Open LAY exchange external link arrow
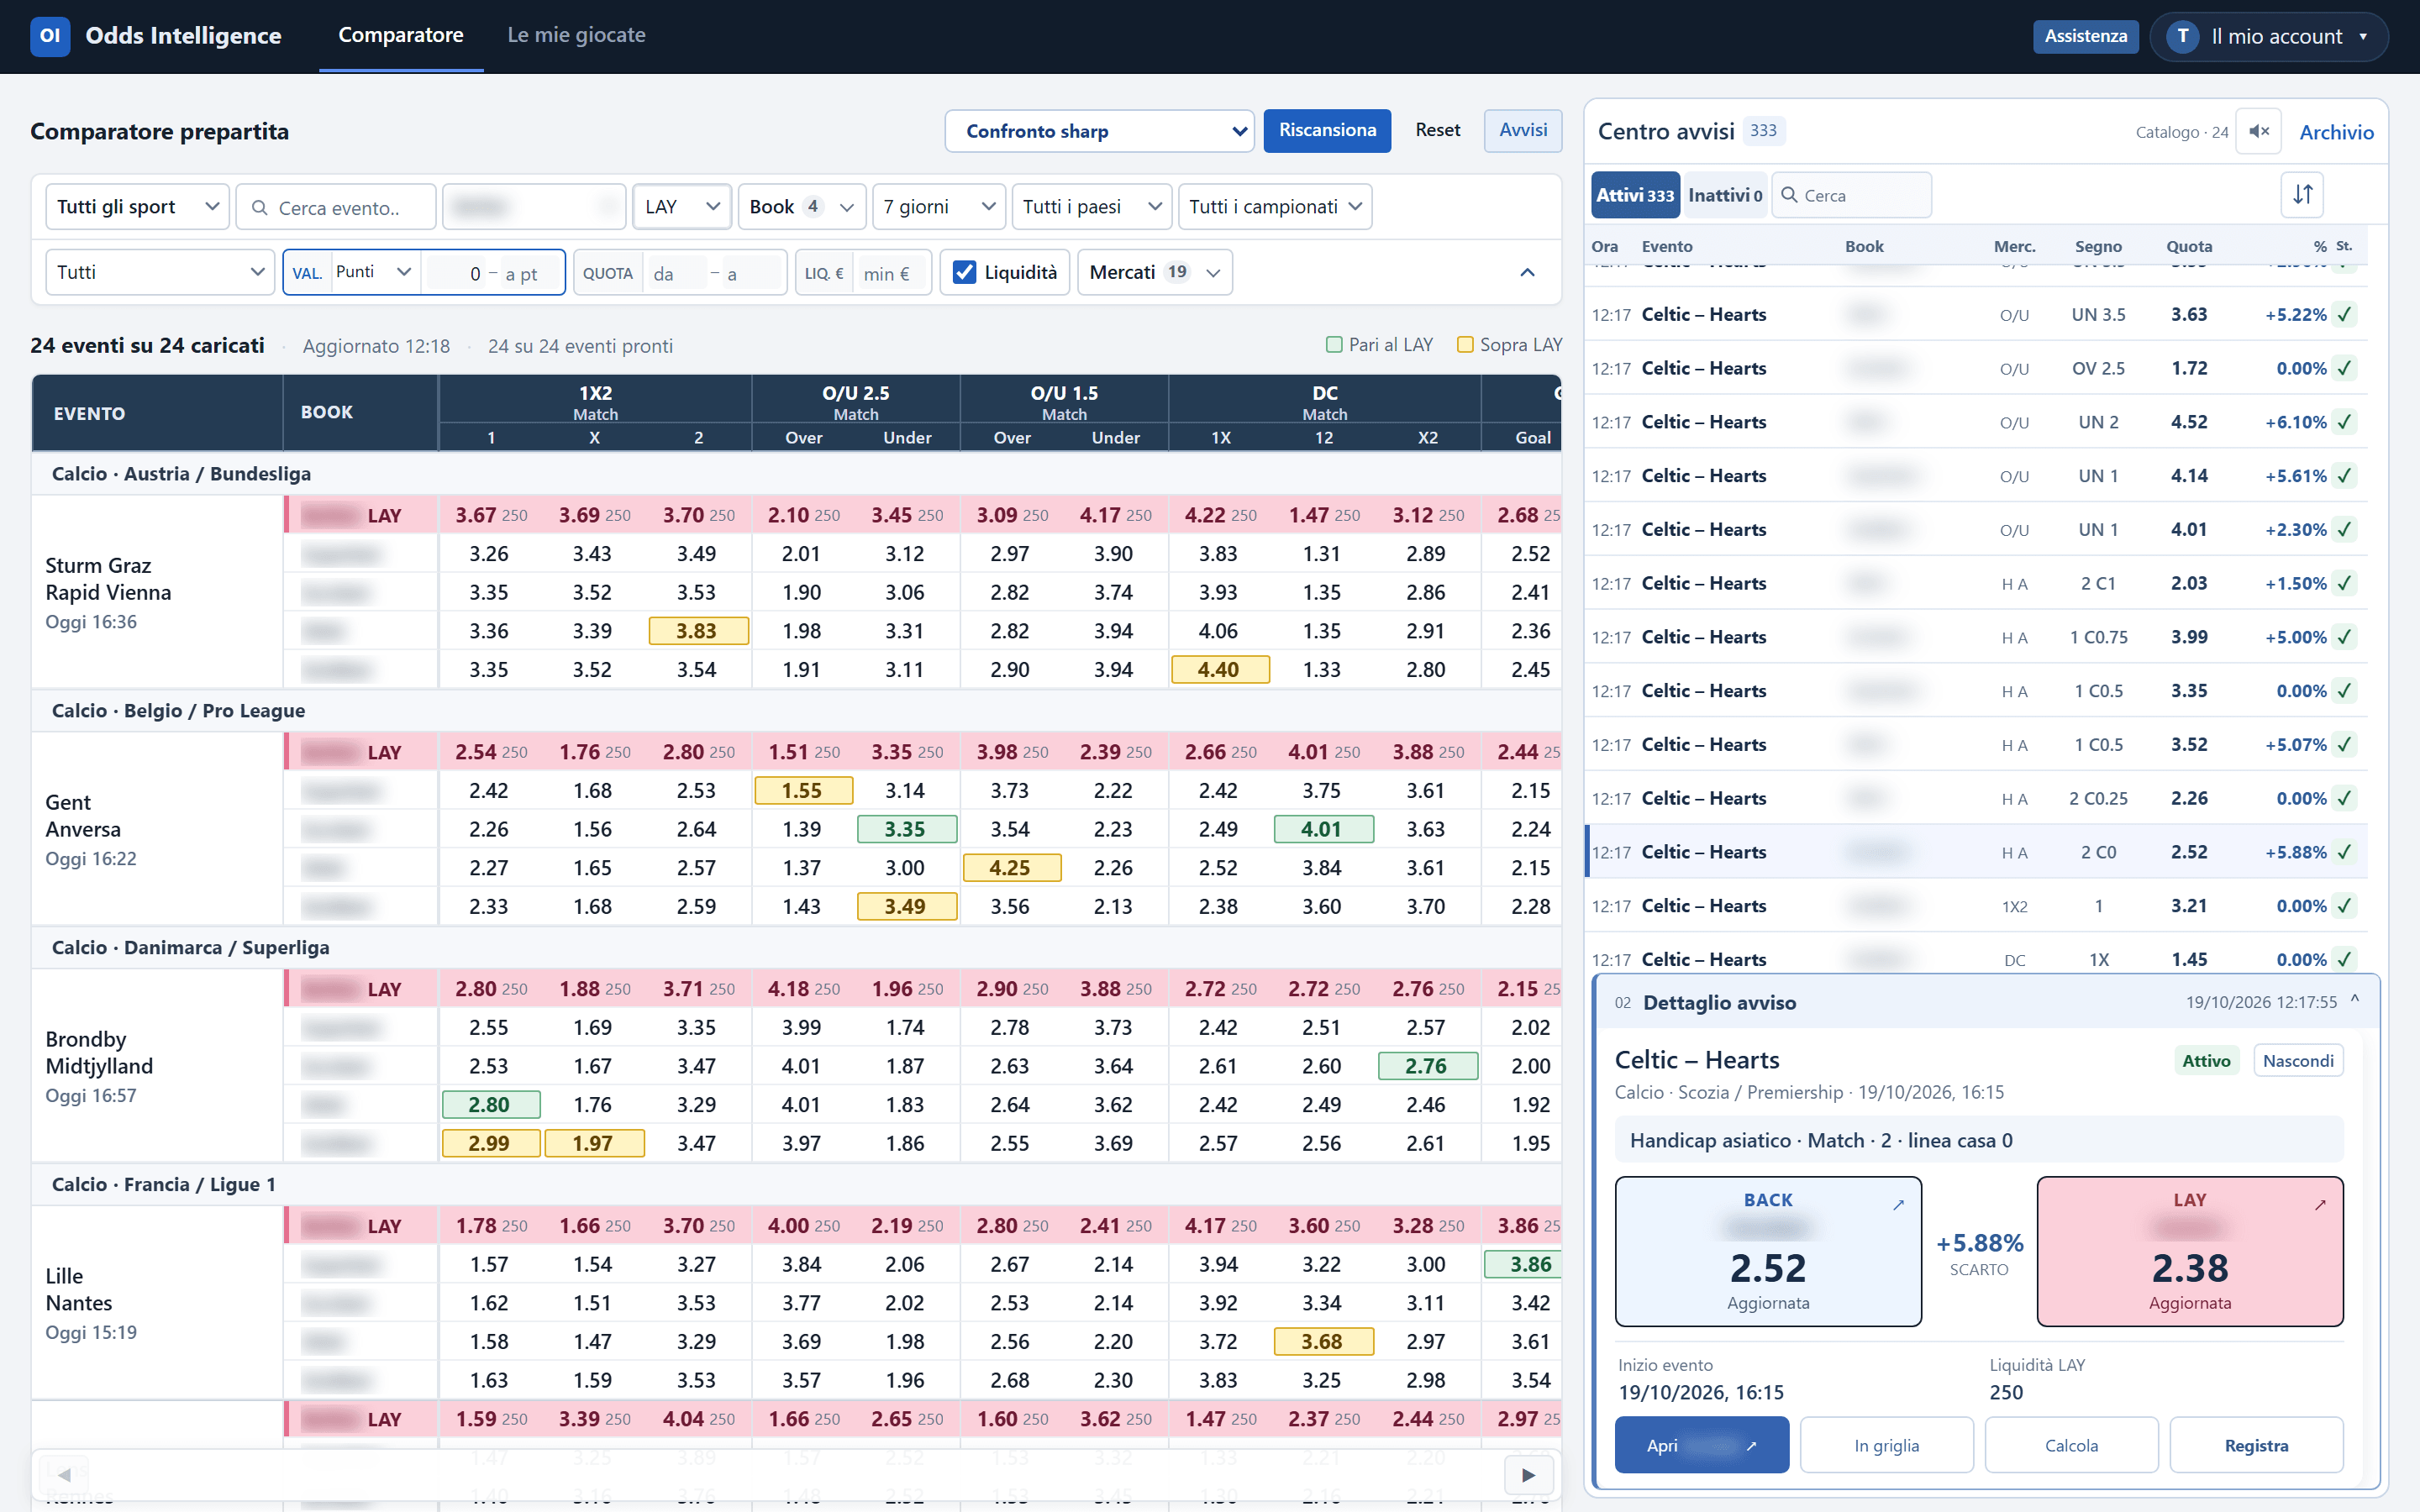This screenshot has height=1512, width=2420. pos(2320,1205)
